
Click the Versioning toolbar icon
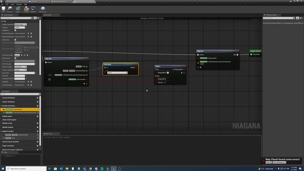pos(43,9)
